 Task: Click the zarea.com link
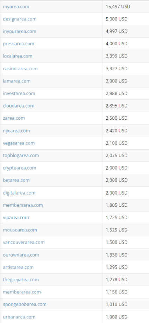click(14, 118)
